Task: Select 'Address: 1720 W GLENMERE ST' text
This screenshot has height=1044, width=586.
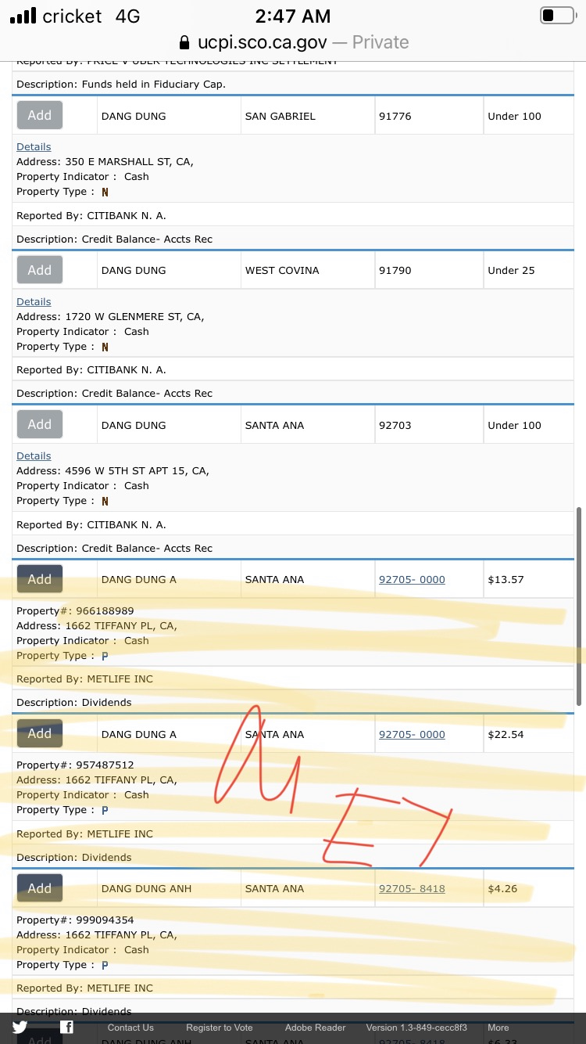Action: click(110, 316)
